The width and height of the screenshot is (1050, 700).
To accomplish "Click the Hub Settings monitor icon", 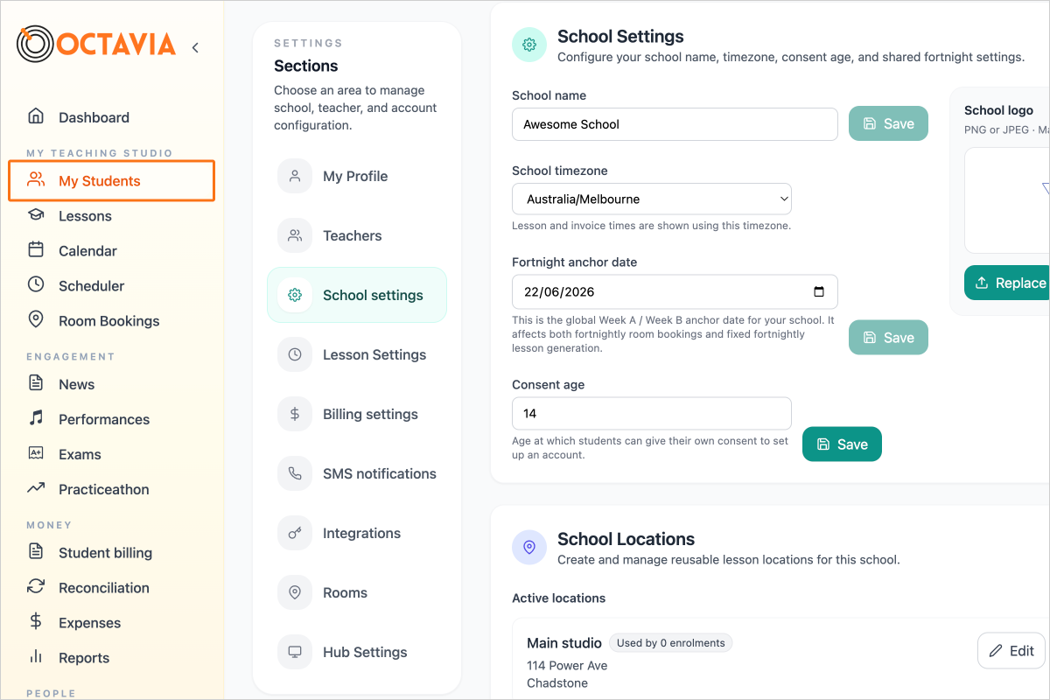I will [x=295, y=652].
